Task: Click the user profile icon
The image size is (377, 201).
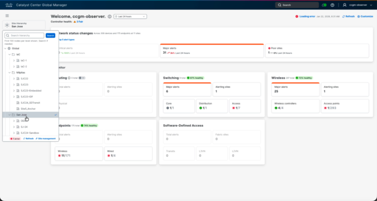Action: pyautogui.click(x=345, y=5)
